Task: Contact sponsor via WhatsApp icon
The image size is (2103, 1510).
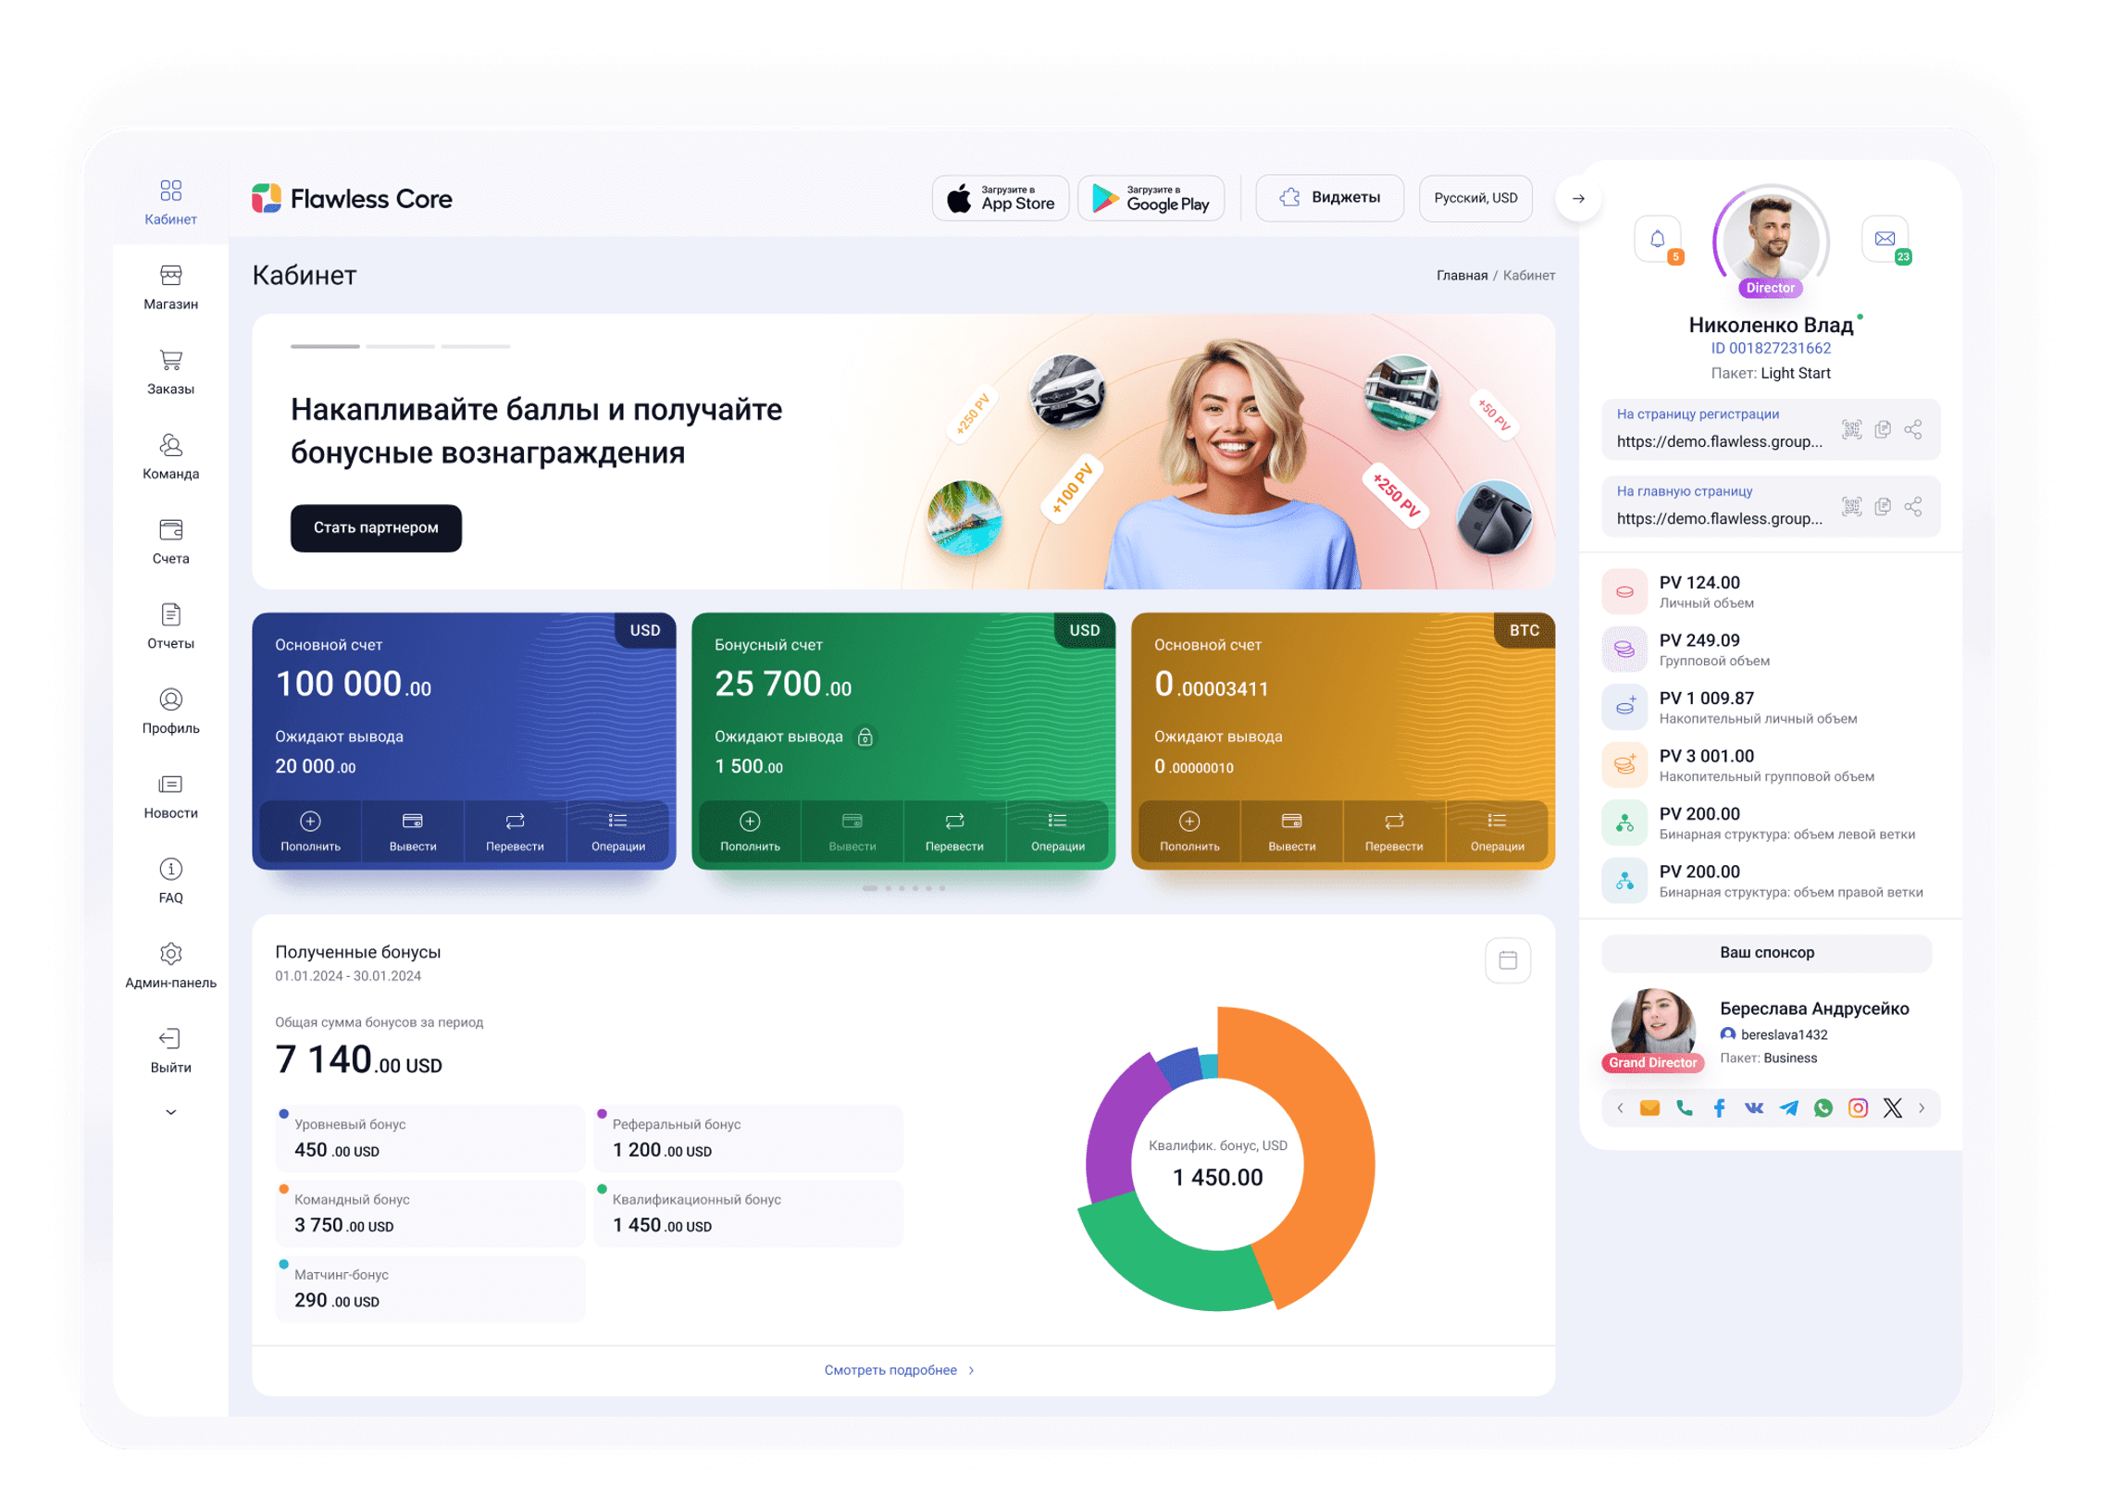Action: (x=1823, y=1108)
